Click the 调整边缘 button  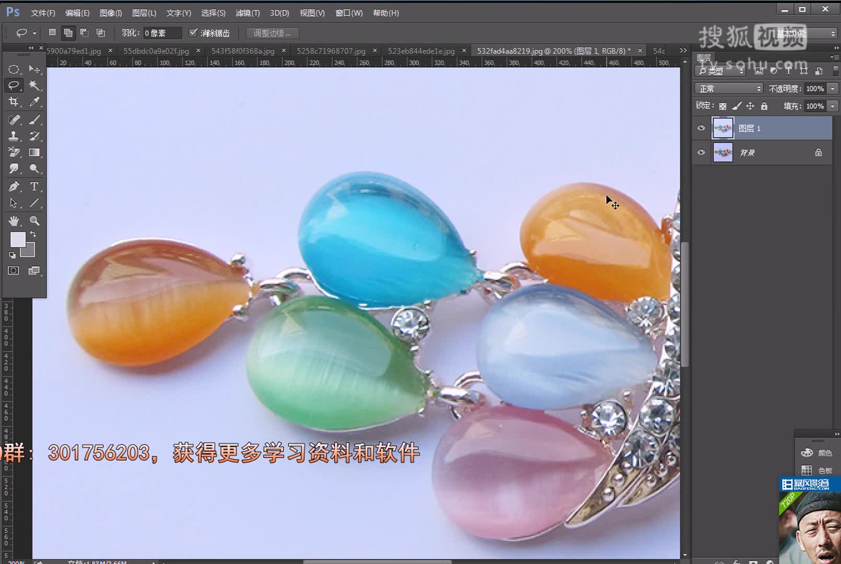point(272,33)
